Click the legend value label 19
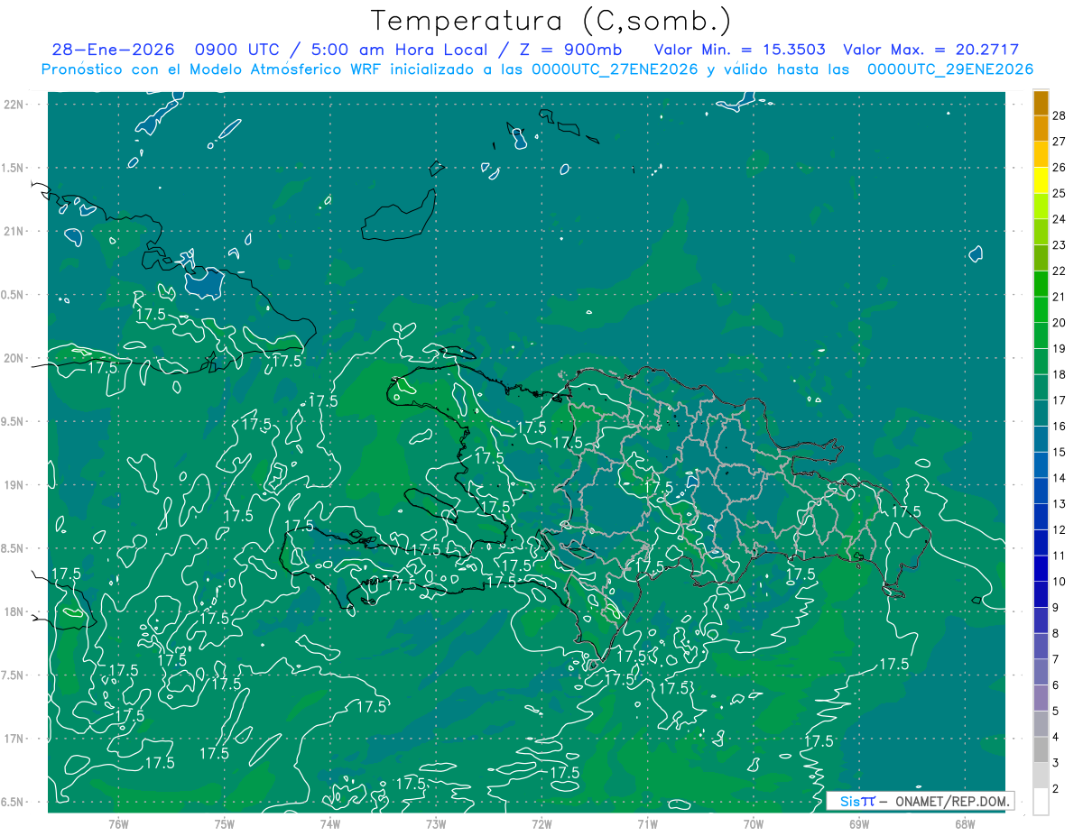 coord(1060,349)
